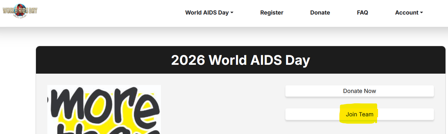Click the caret beside World AIDS Day
448x134 pixels.
click(x=232, y=13)
